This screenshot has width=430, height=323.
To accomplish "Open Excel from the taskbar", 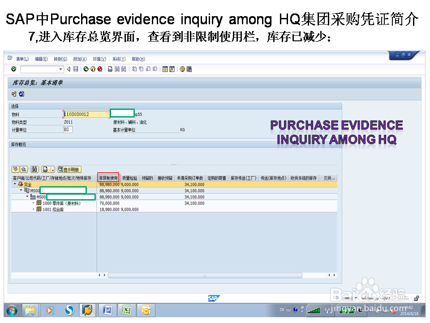I will click(x=127, y=310).
